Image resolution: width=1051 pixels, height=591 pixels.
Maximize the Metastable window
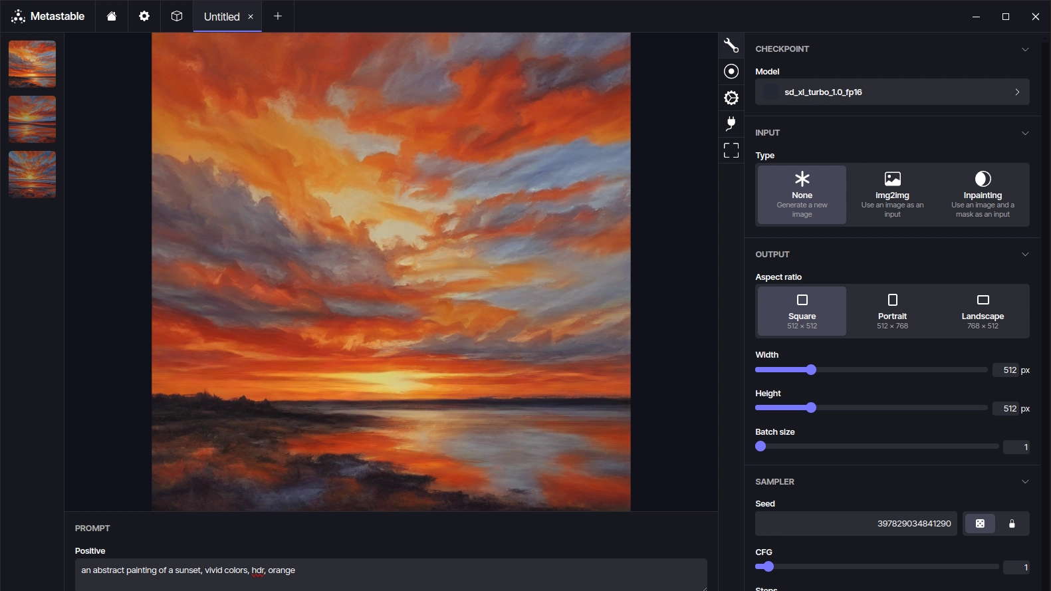(x=1006, y=17)
